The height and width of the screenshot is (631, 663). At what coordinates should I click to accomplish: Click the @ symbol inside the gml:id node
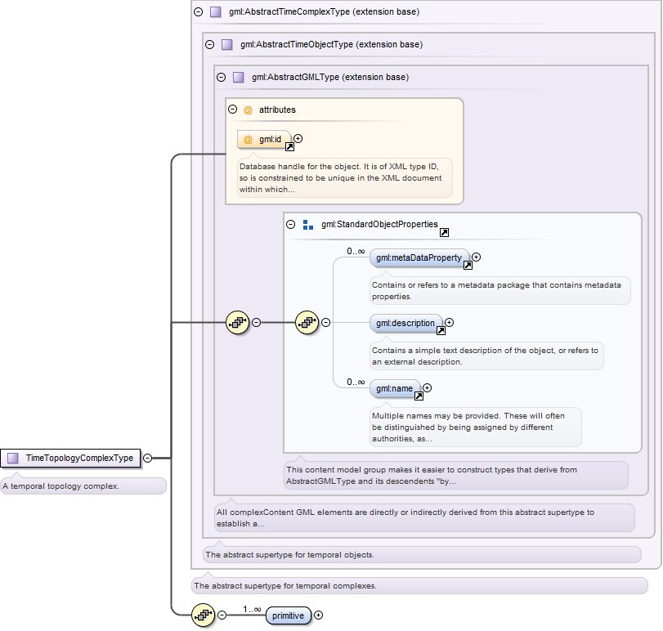(x=249, y=139)
